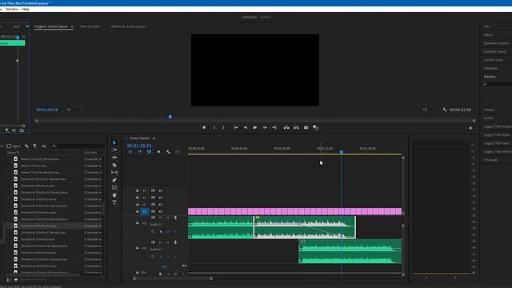This screenshot has height=288, width=512.
Task: Open the Window menu
Action: click(12, 9)
